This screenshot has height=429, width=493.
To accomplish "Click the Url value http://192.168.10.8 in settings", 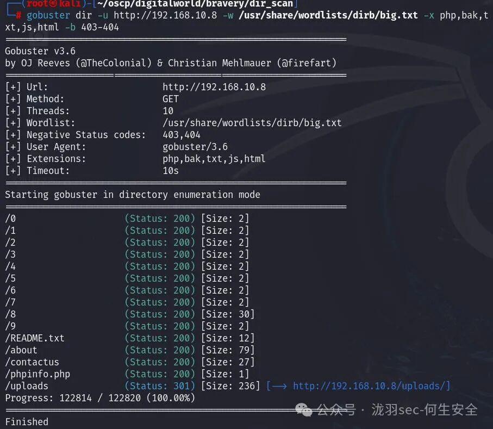I will [x=214, y=87].
